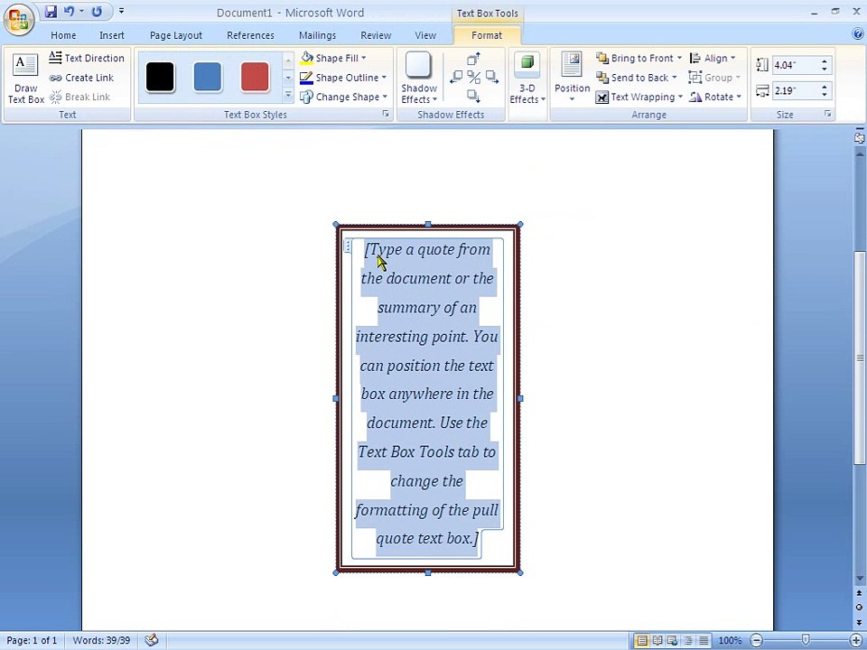Switch to Draft view

(x=704, y=641)
